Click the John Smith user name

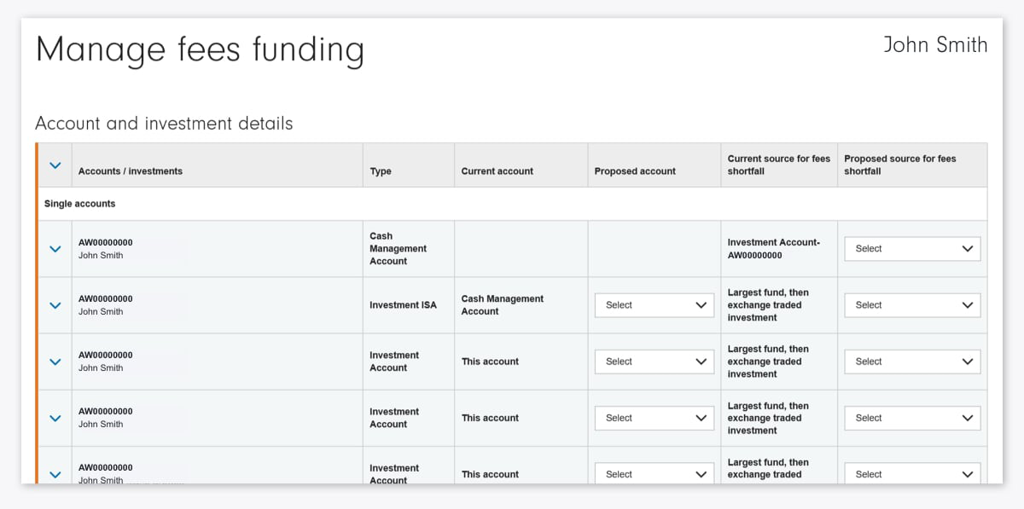[935, 44]
